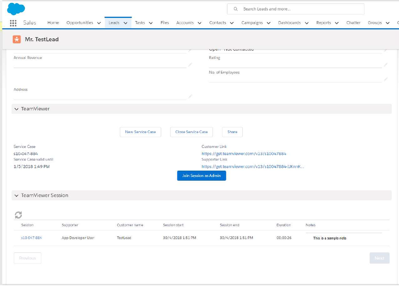Screen dimensions: 399x286
Task: Open the Tasks tab
Action: click(x=140, y=23)
